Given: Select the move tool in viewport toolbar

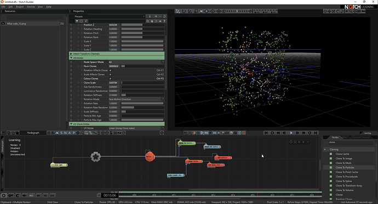Looking at the screenshot, I should (x=178, y=11).
